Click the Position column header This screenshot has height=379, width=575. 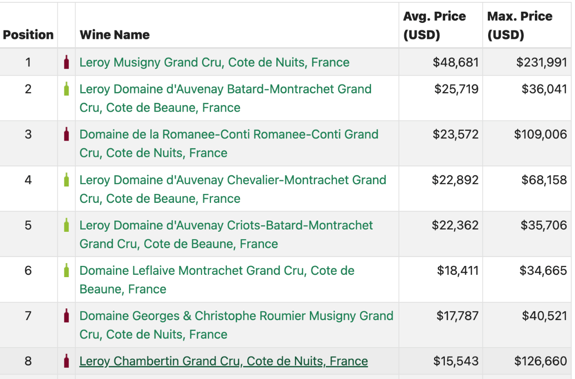point(28,35)
